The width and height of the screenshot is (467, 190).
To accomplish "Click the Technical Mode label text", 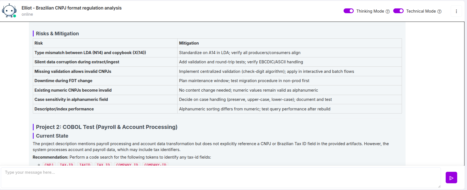I will pyautogui.click(x=421, y=11).
